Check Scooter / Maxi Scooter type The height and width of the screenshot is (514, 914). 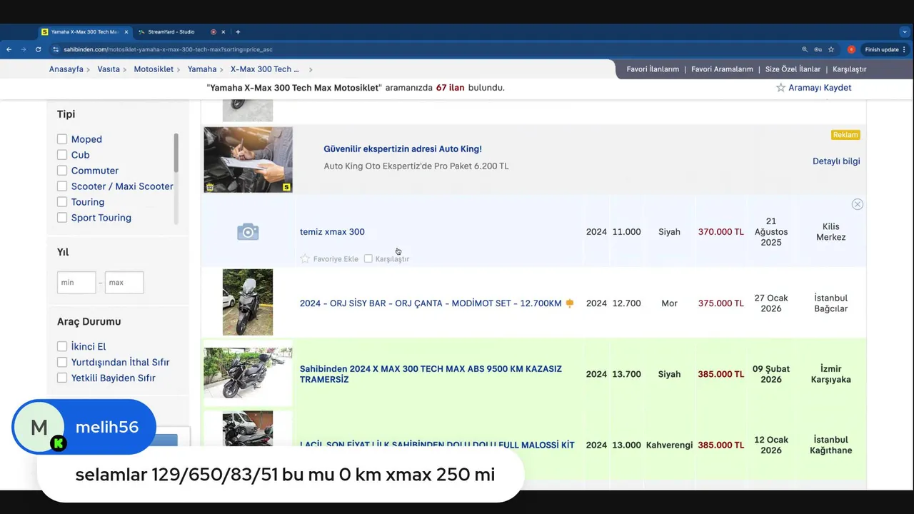click(62, 186)
